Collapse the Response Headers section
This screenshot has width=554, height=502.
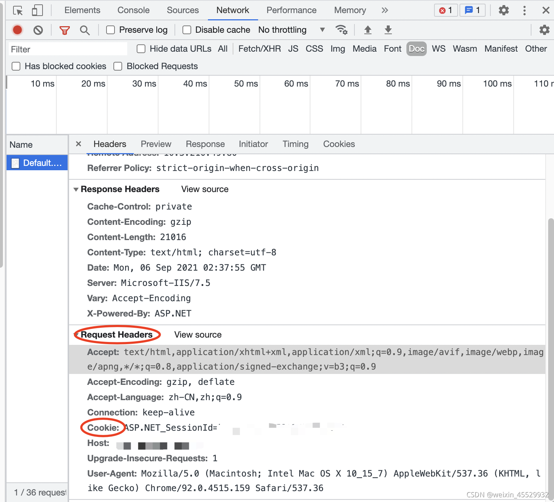(x=76, y=190)
